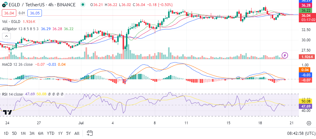Open chart settings gear on time axis
Image resolution: width=316 pixels, height=139 pixels.
(309, 123)
